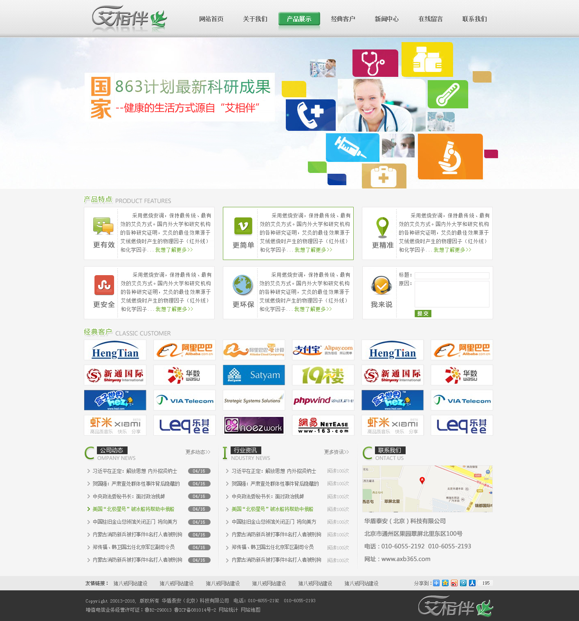Click the smiling doctor photo in banner

pyautogui.click(x=382, y=105)
